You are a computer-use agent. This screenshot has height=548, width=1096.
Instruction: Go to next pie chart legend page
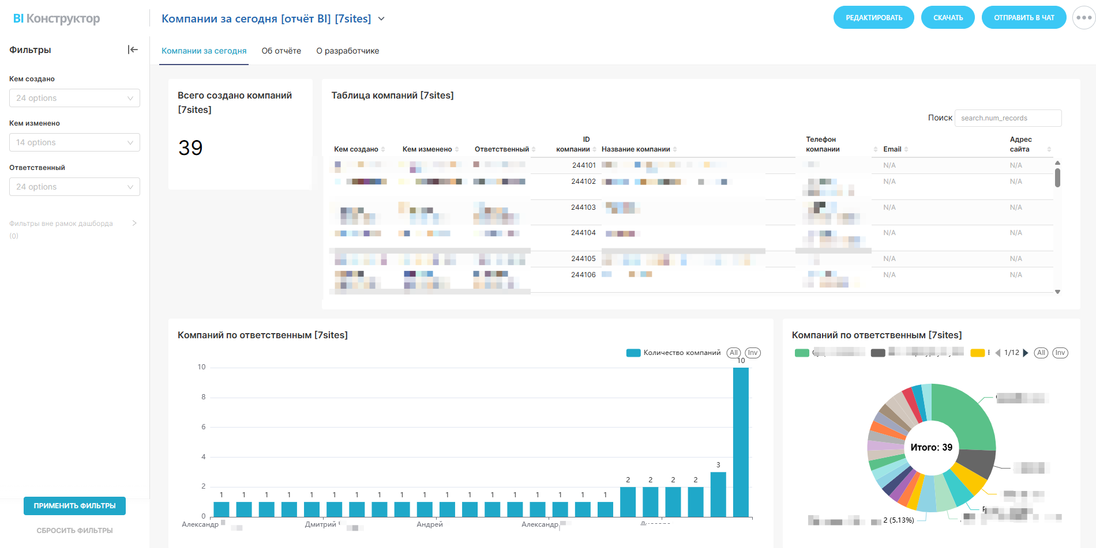coord(1026,353)
